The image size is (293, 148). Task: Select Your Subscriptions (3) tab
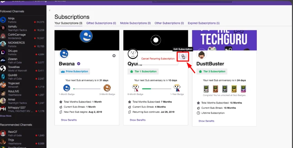tap(68, 23)
